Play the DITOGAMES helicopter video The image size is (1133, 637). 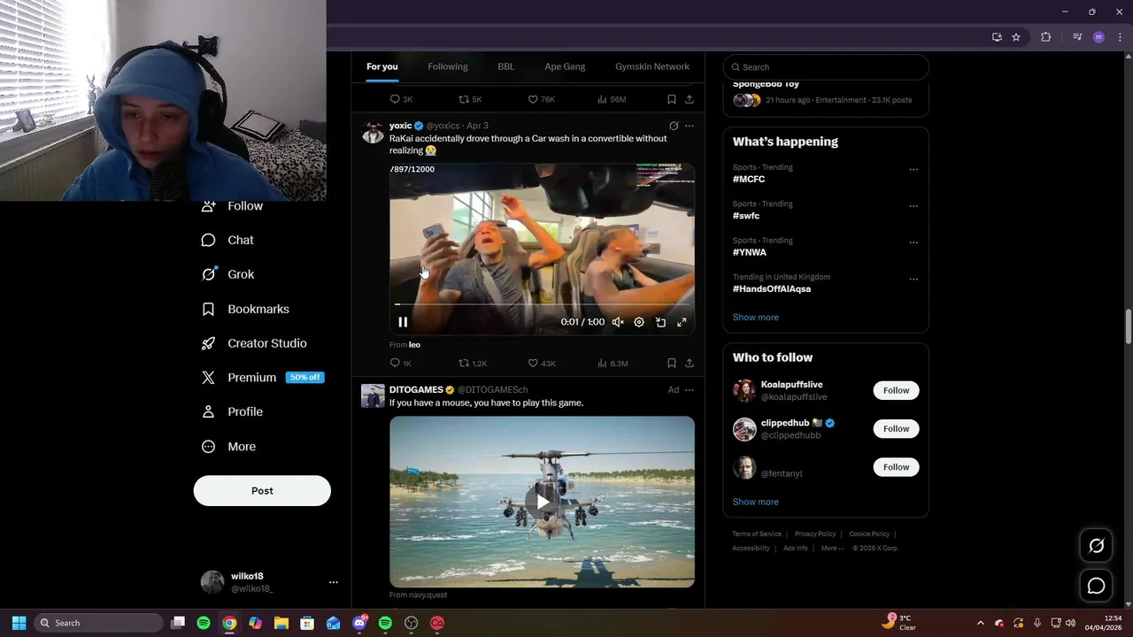pos(542,502)
